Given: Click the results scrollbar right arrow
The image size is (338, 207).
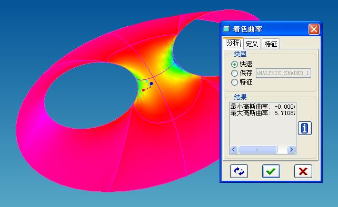Looking at the screenshot, I should click(292, 149).
